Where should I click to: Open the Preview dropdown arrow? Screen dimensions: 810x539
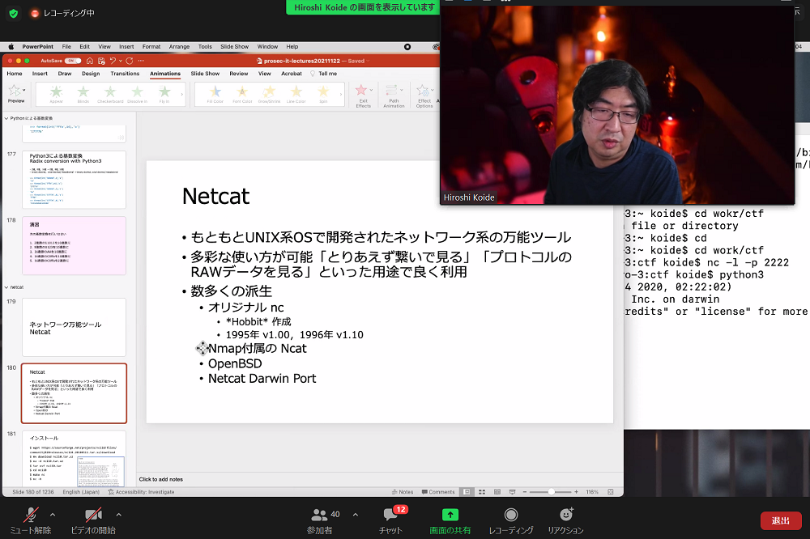click(x=23, y=91)
